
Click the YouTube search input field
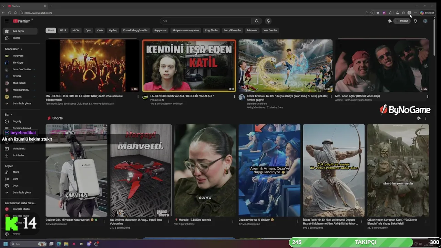pos(206,21)
